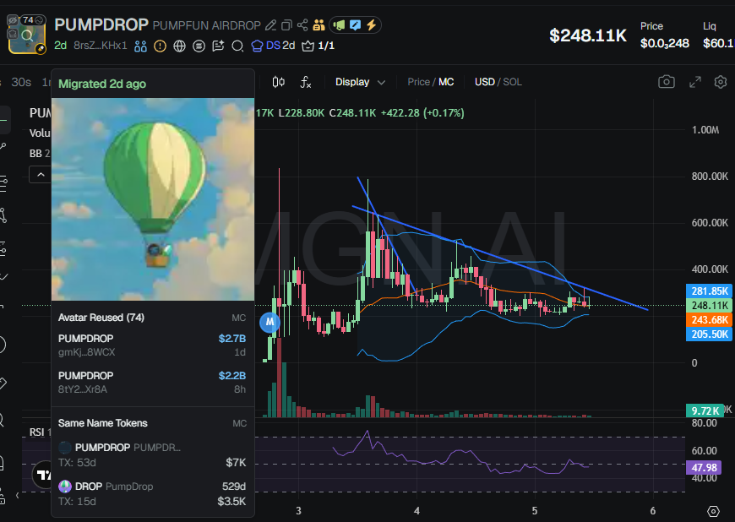Click the magnifier on the token avatar
This screenshot has width=735, height=522.
point(27,35)
